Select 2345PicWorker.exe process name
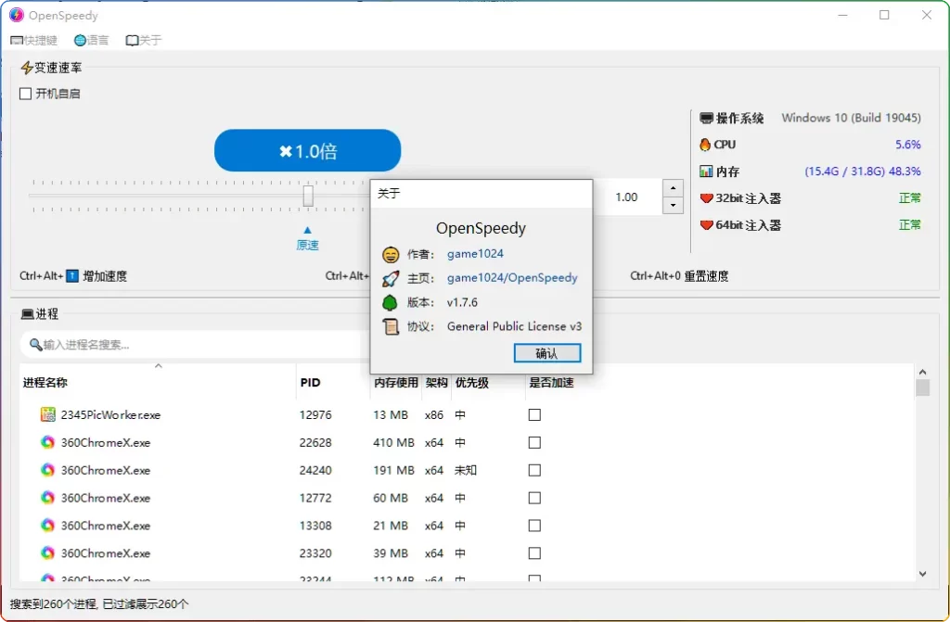 [111, 415]
